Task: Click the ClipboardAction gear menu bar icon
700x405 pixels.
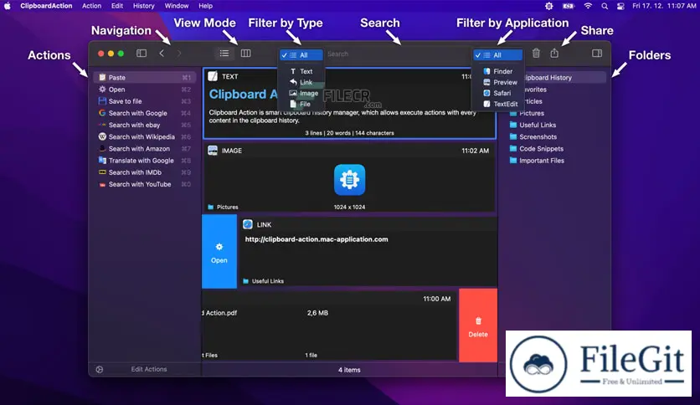Action: point(549,6)
